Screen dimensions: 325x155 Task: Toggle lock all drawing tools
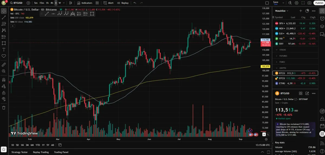[x=4, y=92]
